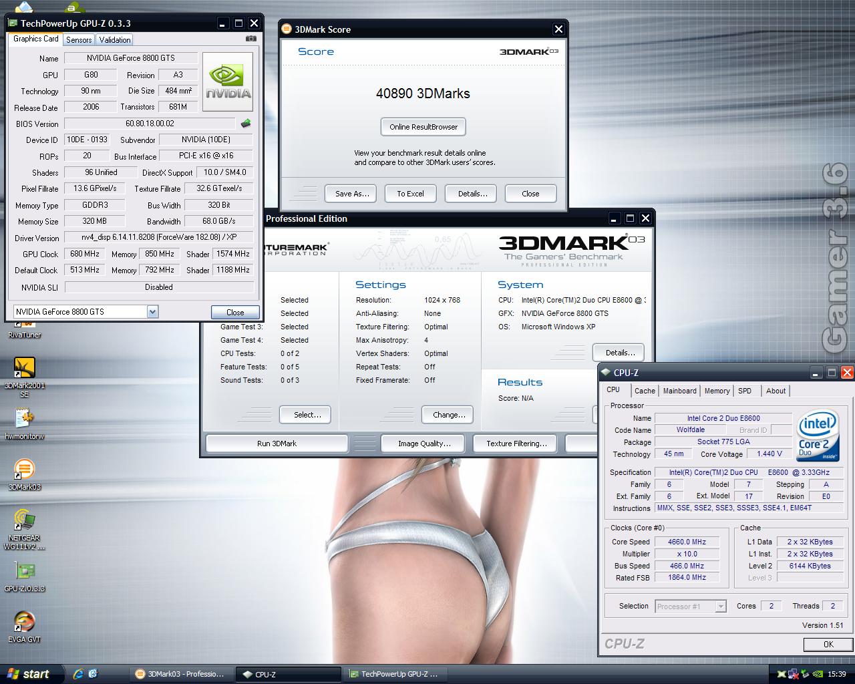Open the GPU-Z.0.3.3 desktop icon

coord(24,576)
